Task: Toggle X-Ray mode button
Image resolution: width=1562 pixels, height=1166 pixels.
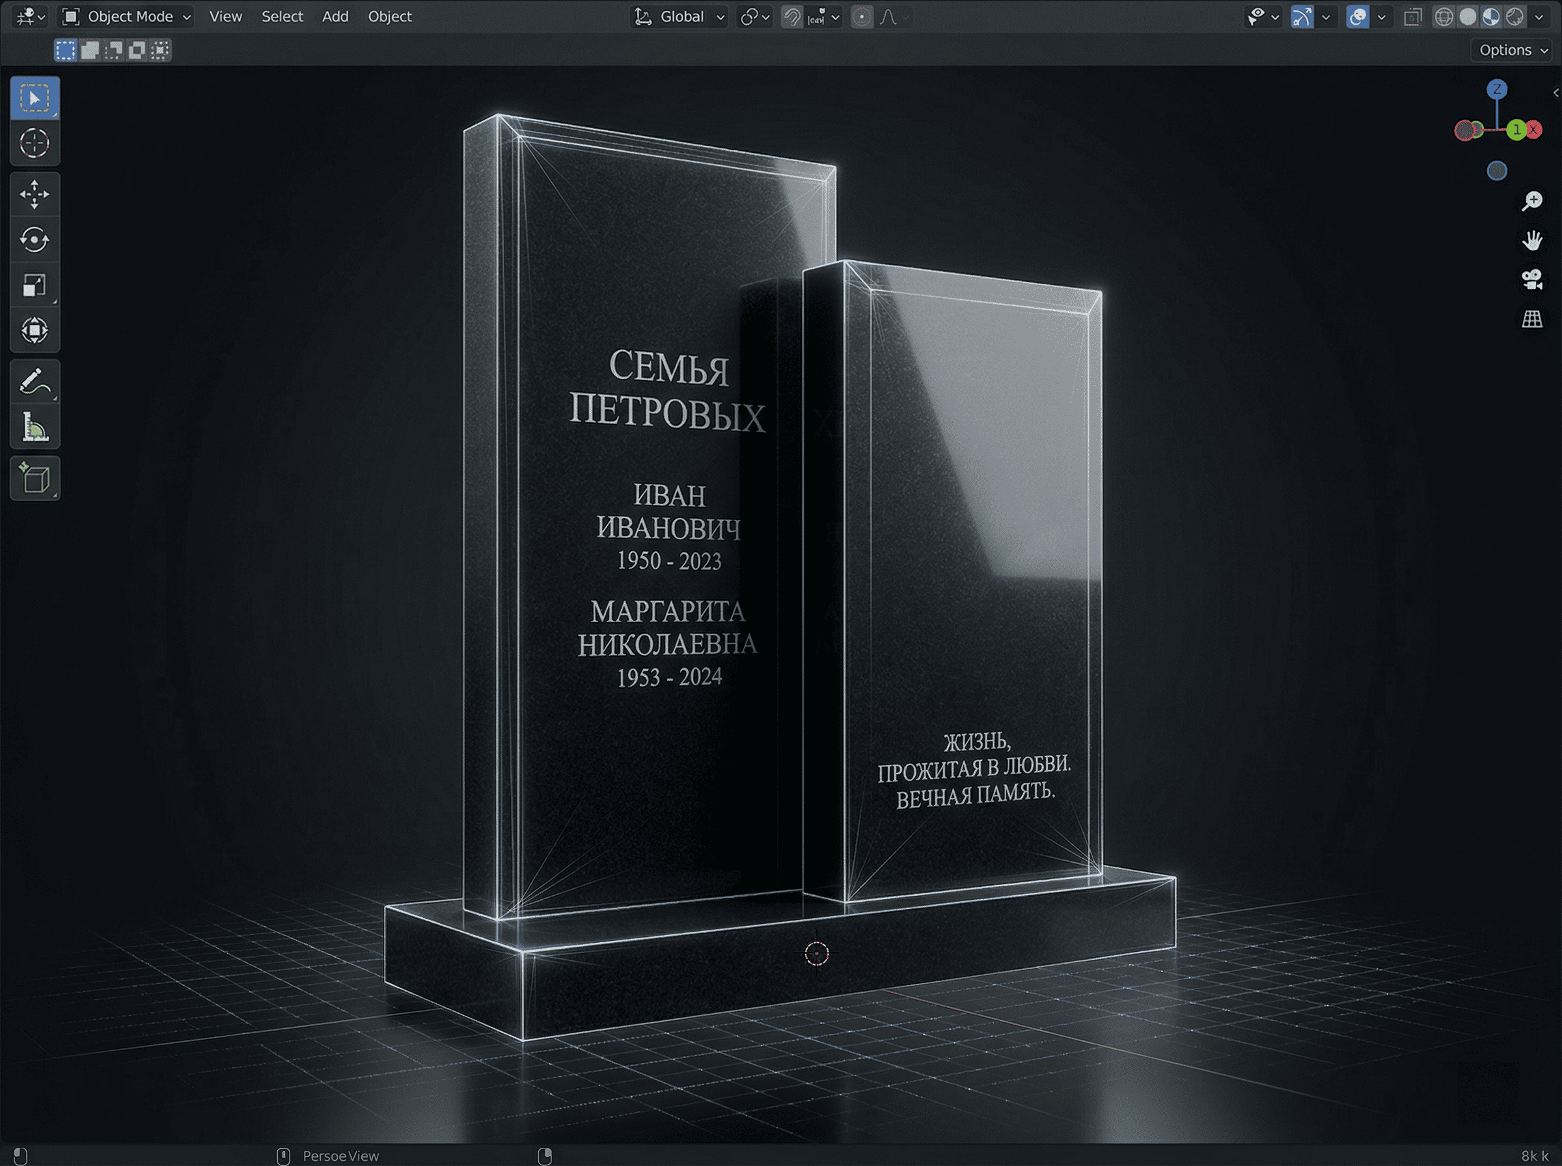Action: pos(1412,17)
